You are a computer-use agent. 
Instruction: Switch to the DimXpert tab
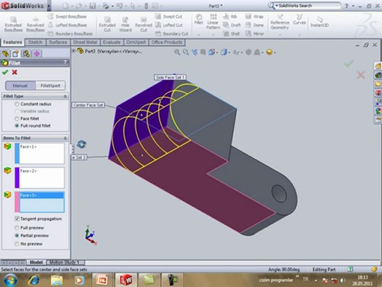(x=136, y=42)
